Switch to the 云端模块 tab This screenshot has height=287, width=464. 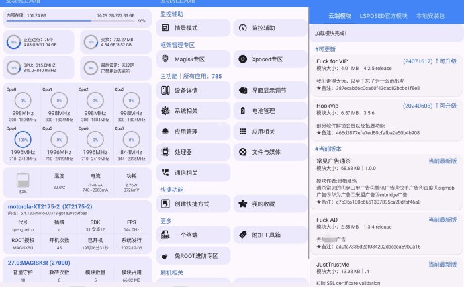[340, 16]
